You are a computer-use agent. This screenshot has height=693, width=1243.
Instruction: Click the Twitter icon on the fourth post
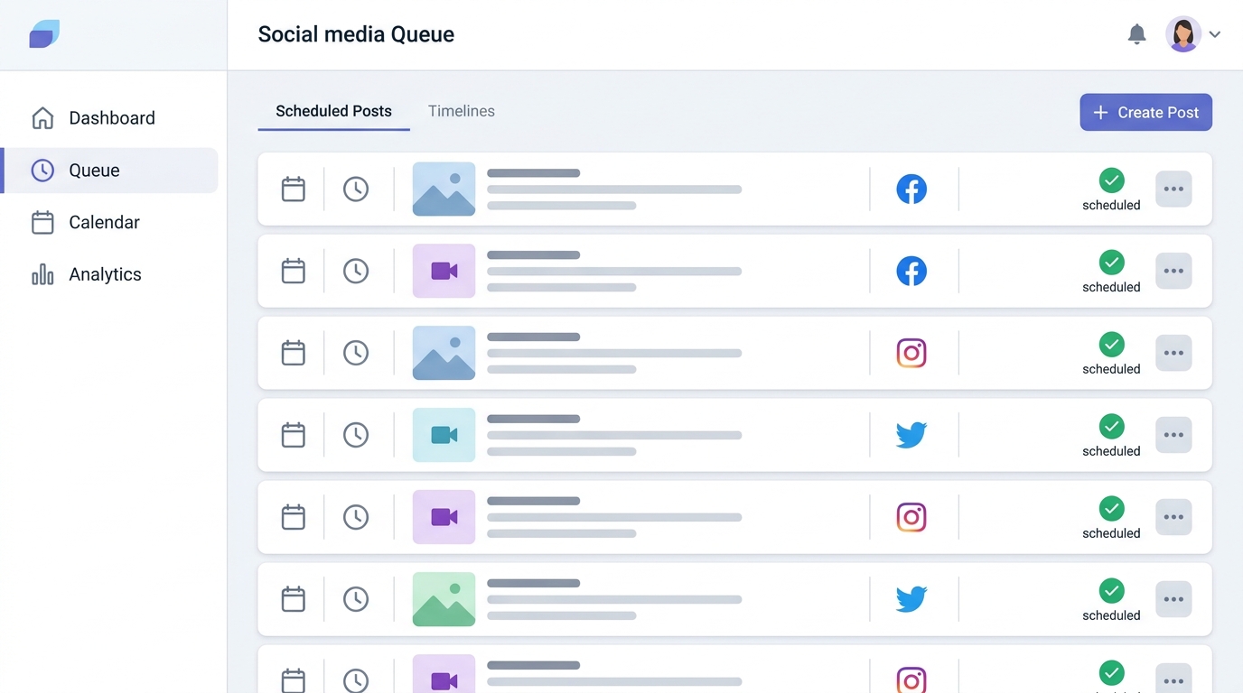pyautogui.click(x=911, y=435)
